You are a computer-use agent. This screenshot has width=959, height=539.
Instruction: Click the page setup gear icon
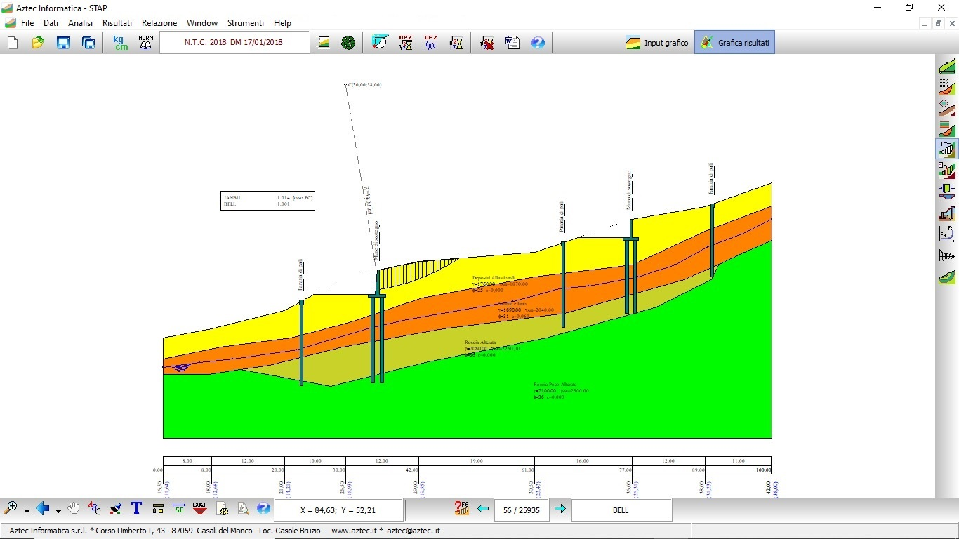[222, 508]
